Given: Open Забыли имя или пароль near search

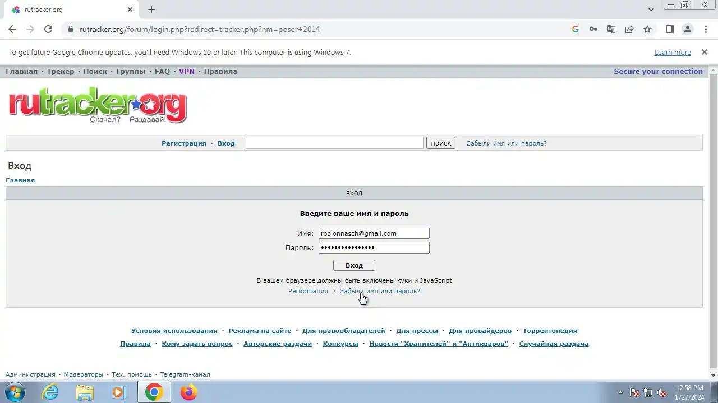Looking at the screenshot, I should (x=507, y=143).
